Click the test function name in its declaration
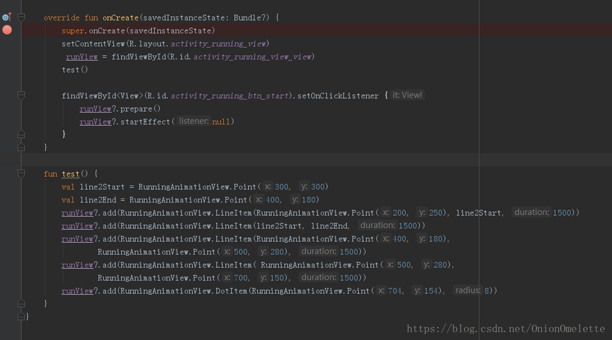 (x=71, y=174)
